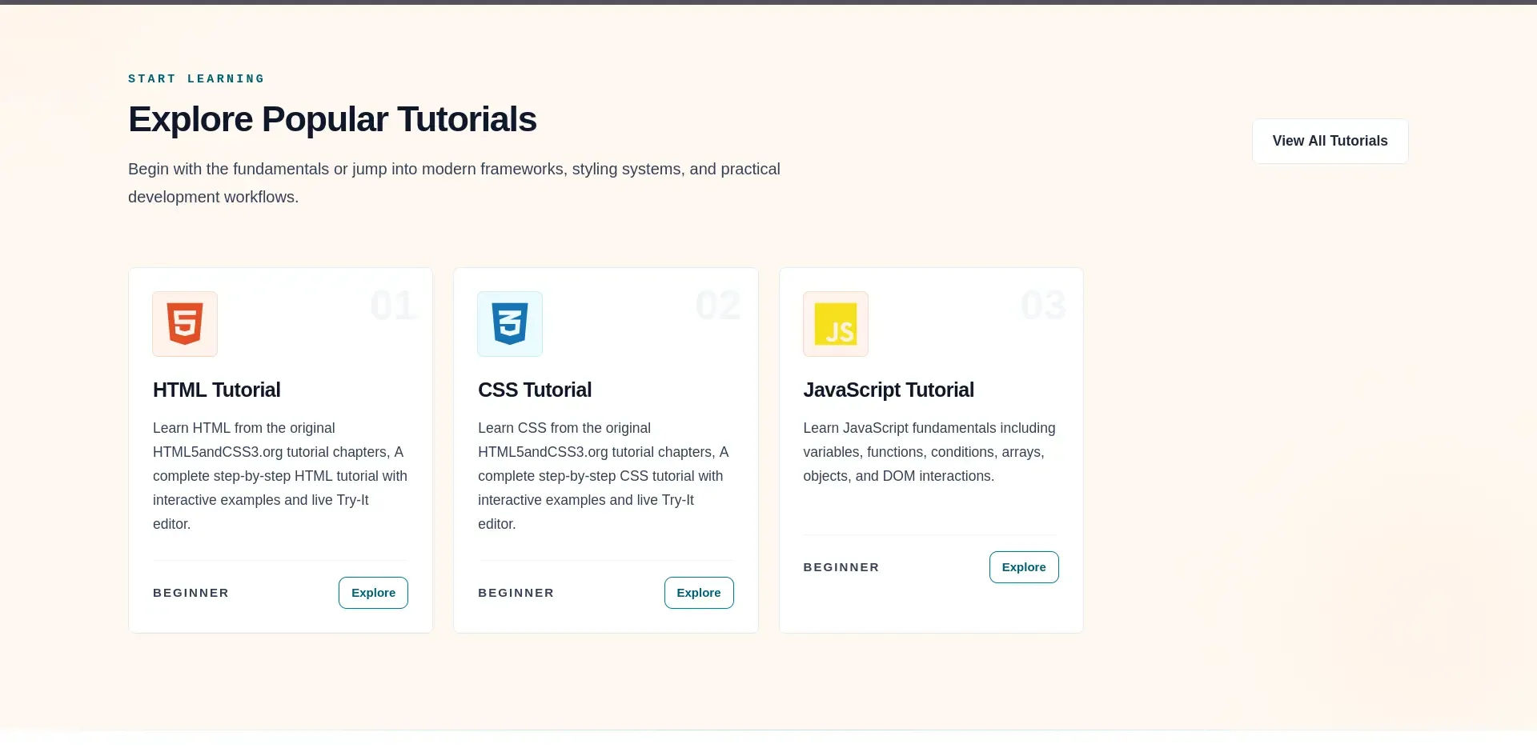Click the HTML Tutorial description text
This screenshot has height=752, width=1537.
280,476
